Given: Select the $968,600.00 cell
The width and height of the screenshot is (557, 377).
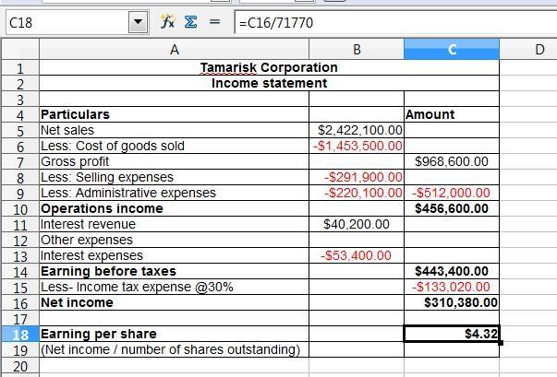Looking at the screenshot, I should coord(452,161).
